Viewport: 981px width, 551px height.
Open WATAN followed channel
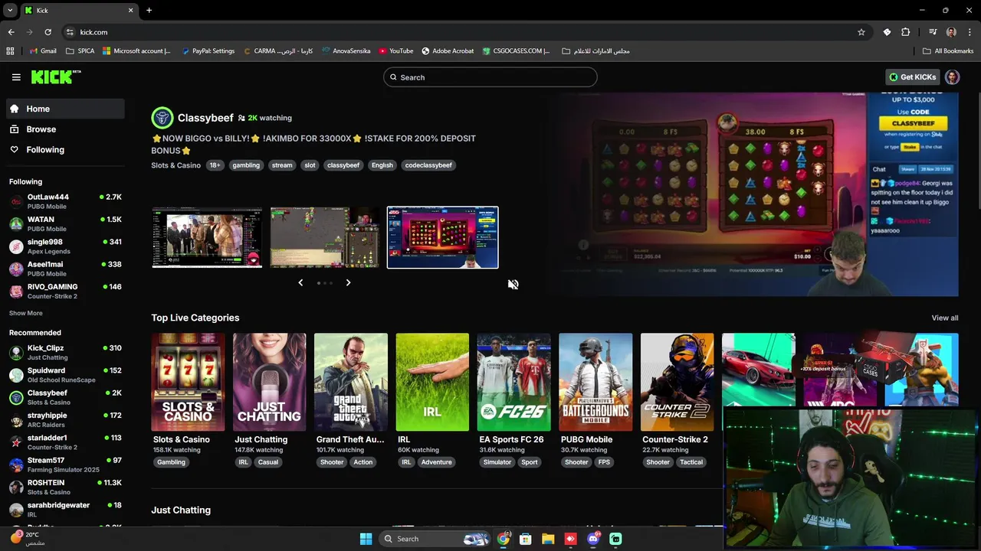(65, 223)
